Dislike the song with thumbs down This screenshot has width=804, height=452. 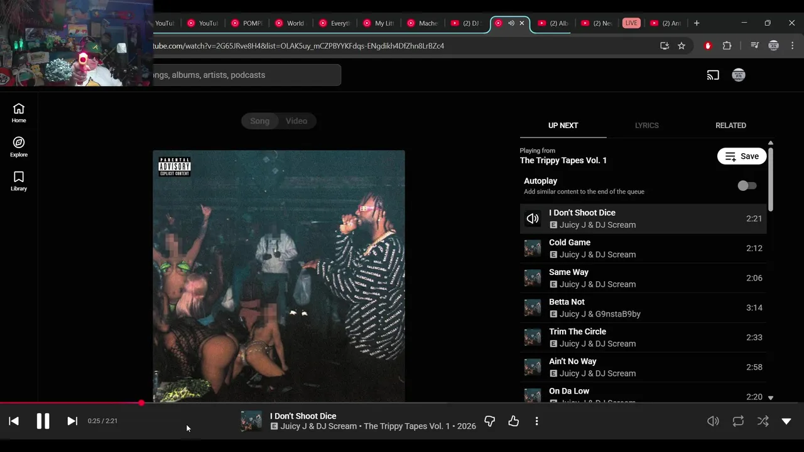click(490, 421)
